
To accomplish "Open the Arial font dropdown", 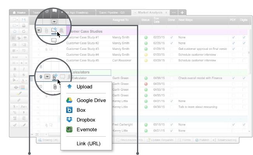I will (x=19, y=57).
